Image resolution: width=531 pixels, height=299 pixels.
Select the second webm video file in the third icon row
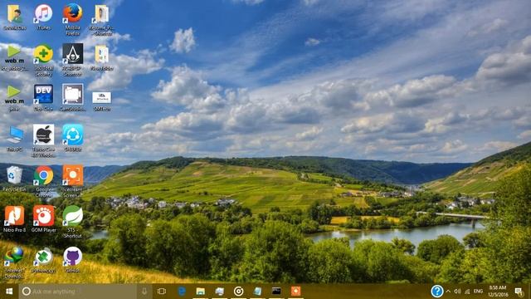(x=14, y=98)
